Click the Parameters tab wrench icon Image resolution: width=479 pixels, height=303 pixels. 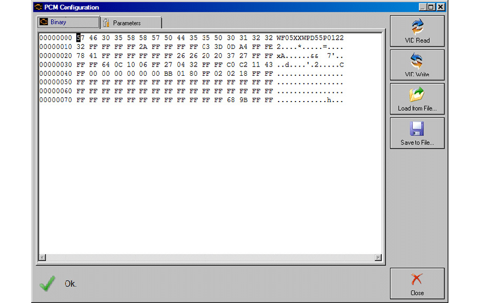click(106, 23)
